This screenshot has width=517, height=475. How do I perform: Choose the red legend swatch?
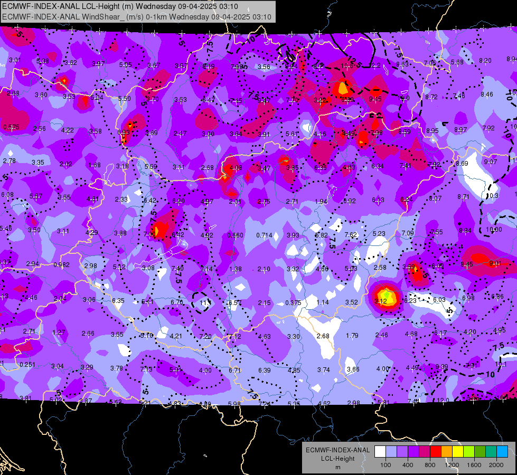pos(436,451)
